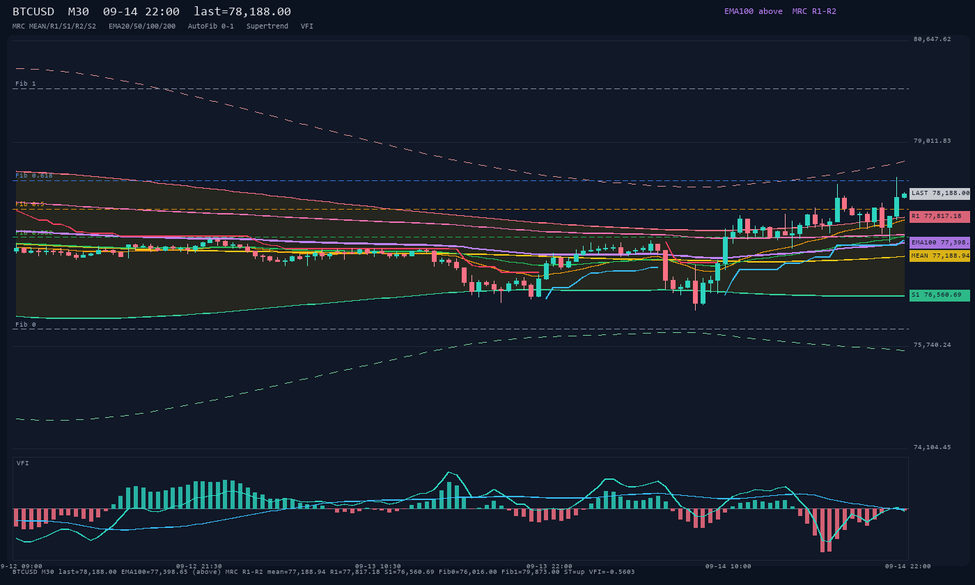The height and width of the screenshot is (585, 975).
Task: Select the M30 timeframe label
Action: (x=79, y=12)
